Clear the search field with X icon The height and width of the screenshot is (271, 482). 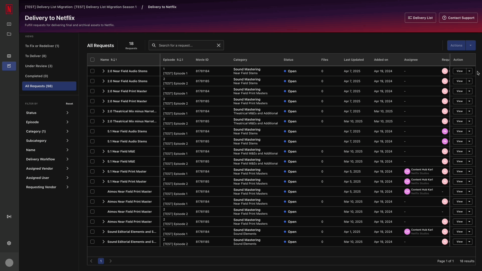pos(219,45)
